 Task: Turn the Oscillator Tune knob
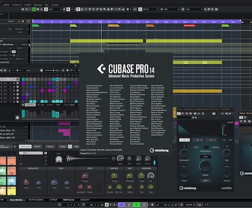[x=26, y=182]
